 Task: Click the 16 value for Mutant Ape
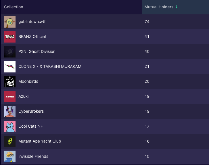[x=147, y=141]
